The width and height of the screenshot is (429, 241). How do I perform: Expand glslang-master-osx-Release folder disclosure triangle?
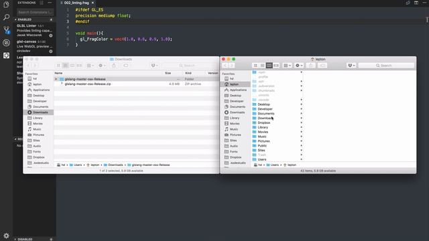pos(56,79)
